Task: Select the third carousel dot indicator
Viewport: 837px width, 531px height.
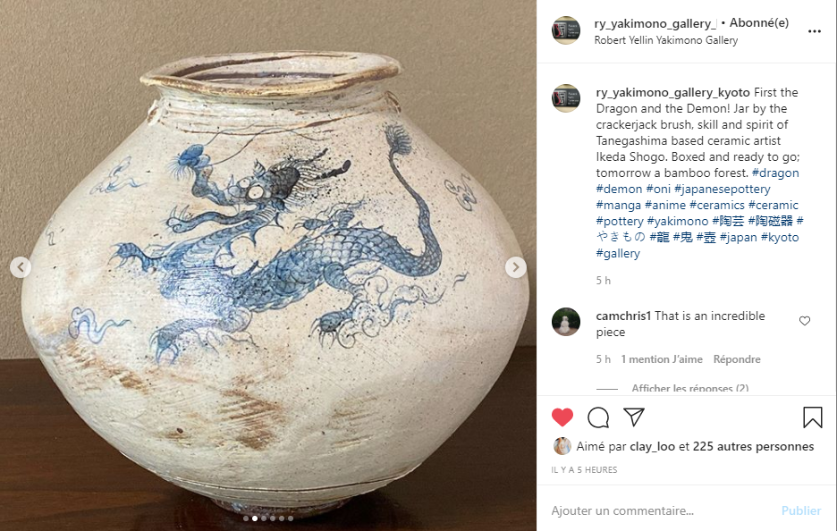Action: click(x=264, y=518)
